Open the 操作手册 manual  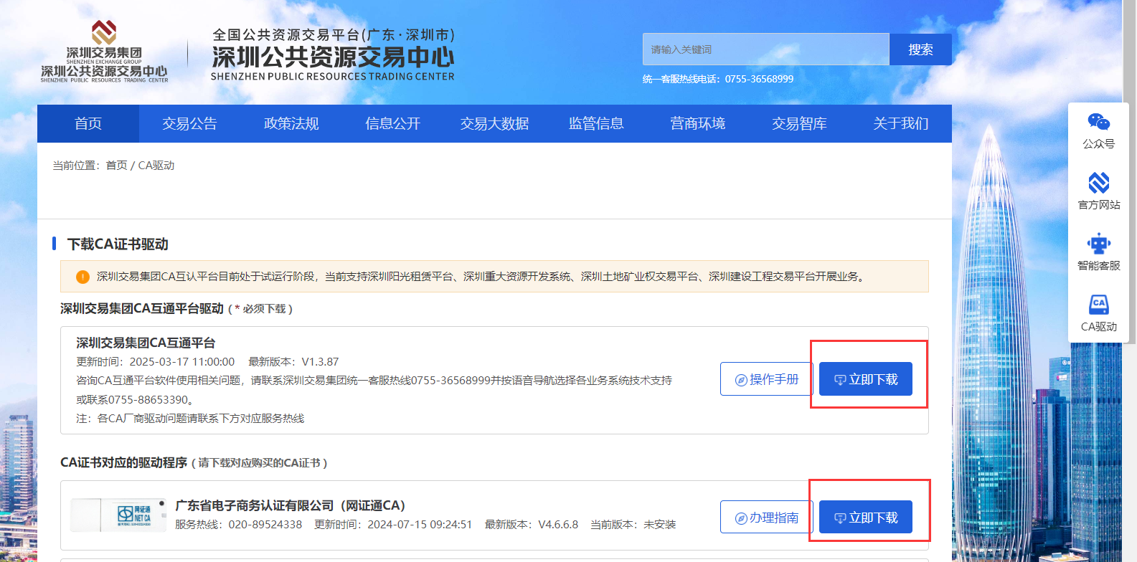point(766,379)
